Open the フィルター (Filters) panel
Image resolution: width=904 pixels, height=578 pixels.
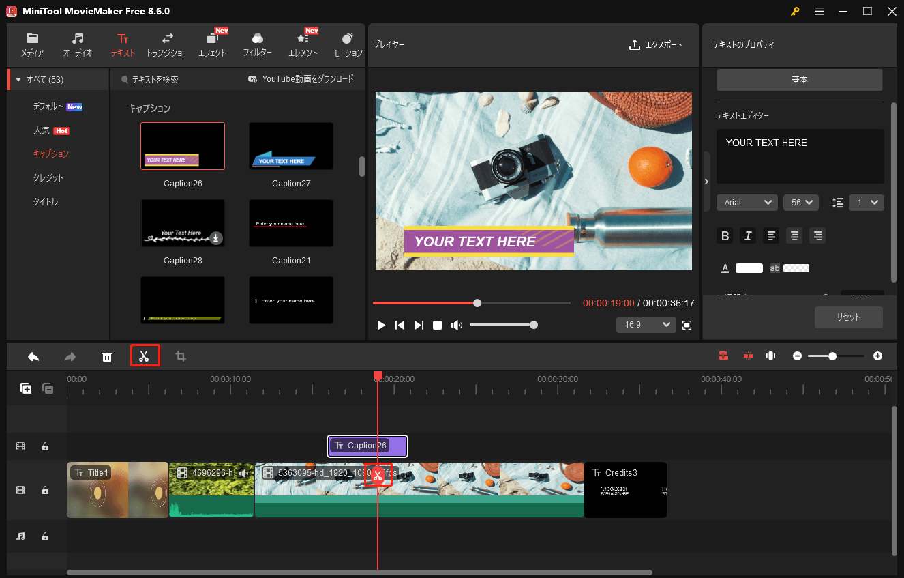(x=257, y=44)
